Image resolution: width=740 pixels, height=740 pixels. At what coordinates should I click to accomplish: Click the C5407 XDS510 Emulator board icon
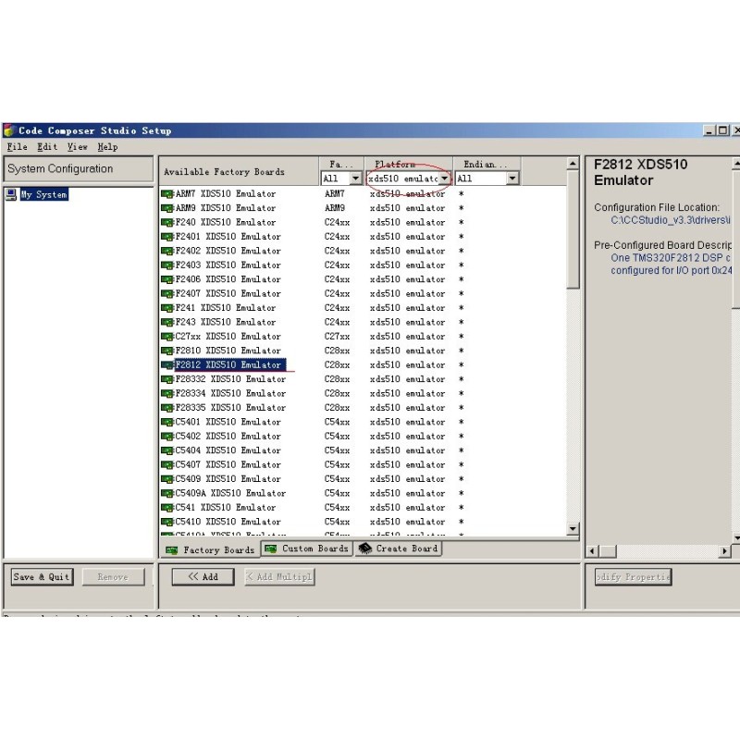(x=167, y=465)
